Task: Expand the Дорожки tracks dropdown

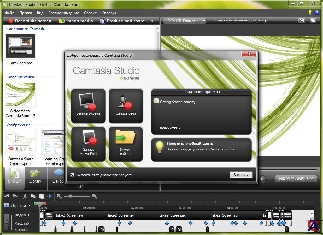Action: tap(29, 206)
